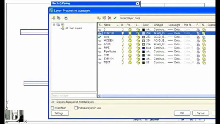The width and height of the screenshot is (220, 124).
Task: Toggle the lightbulb for HIDDEN layer
Action: point(123,41)
